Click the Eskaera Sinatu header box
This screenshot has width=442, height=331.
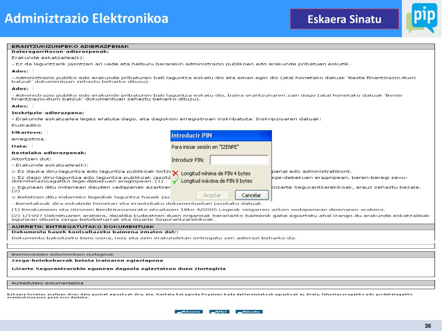coord(344,19)
